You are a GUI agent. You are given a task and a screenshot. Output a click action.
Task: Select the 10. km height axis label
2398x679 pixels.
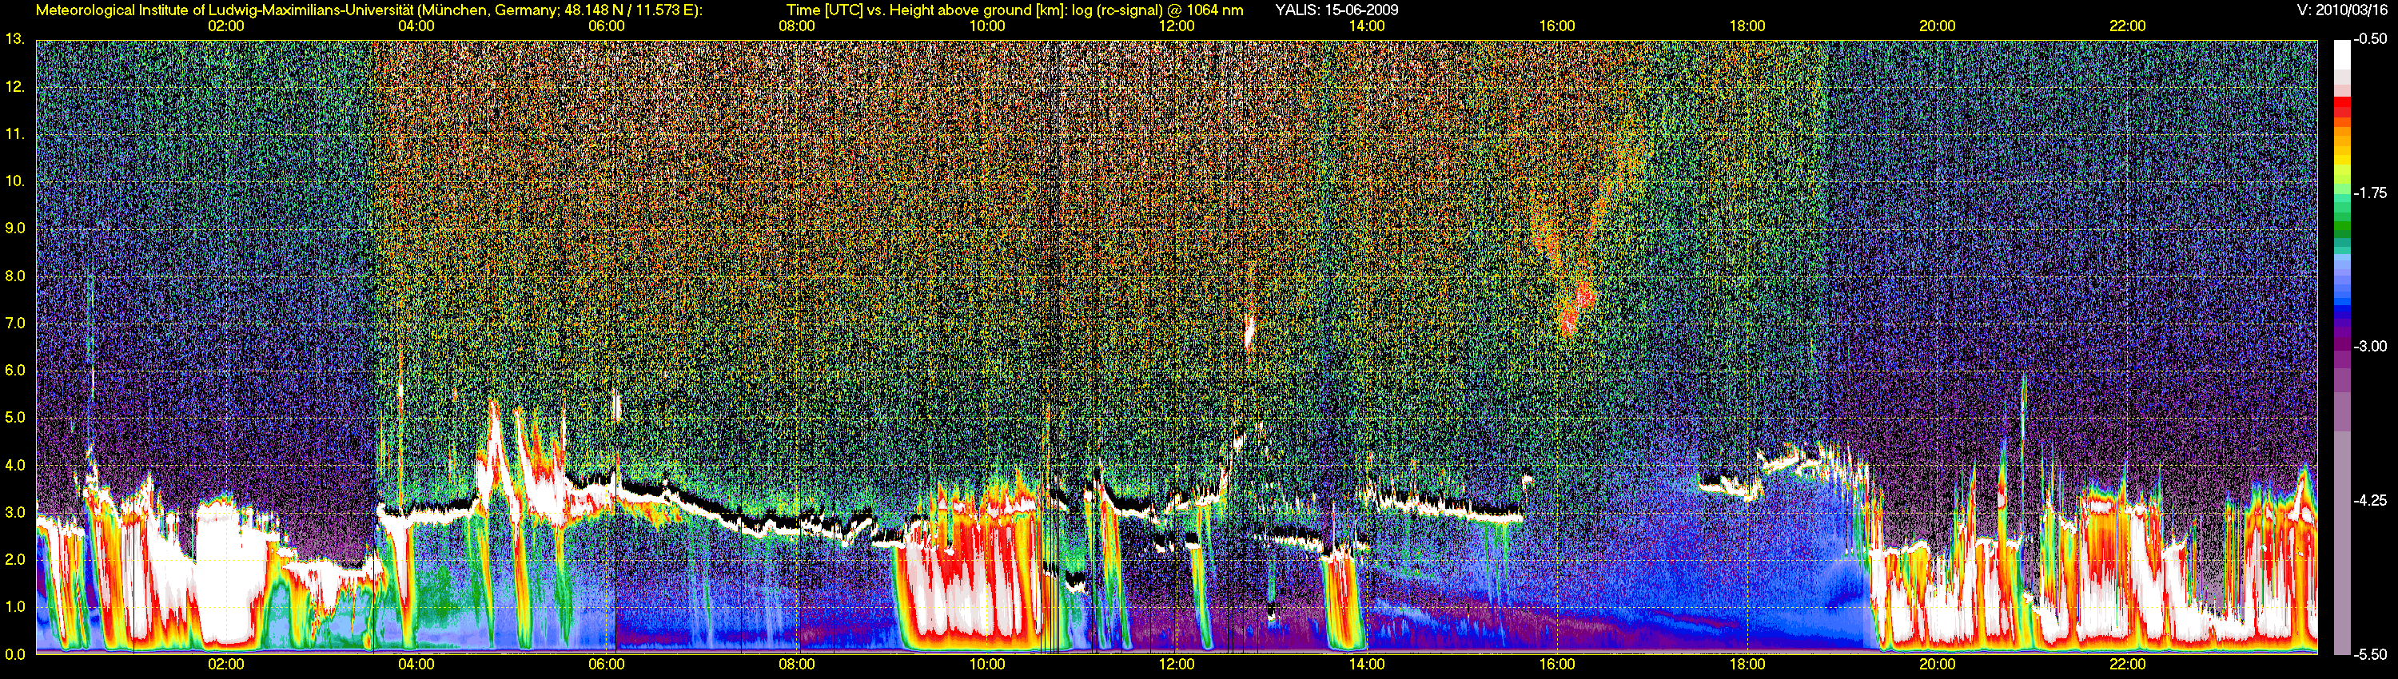pos(14,181)
